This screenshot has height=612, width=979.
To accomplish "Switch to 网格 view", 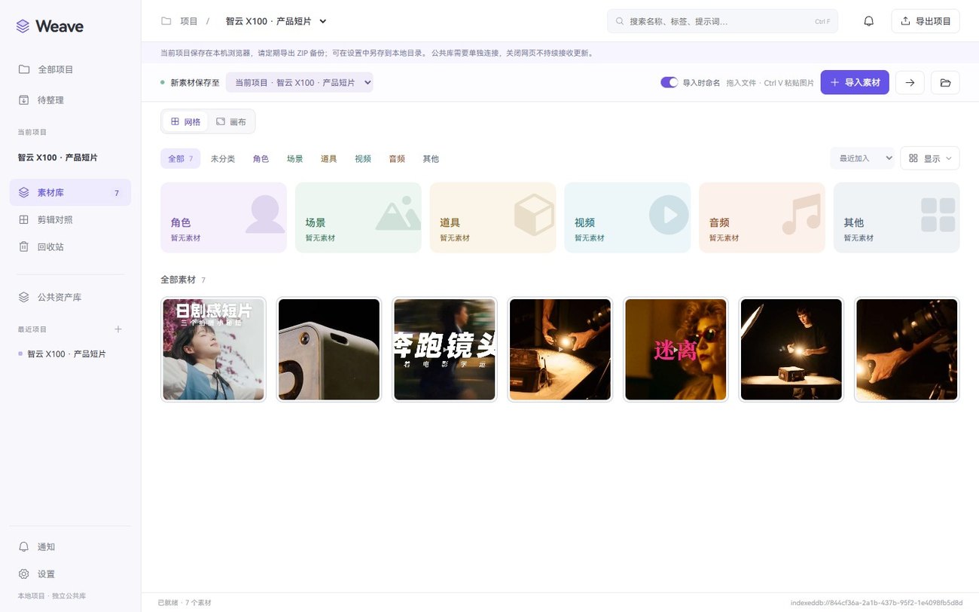I will pyautogui.click(x=185, y=121).
